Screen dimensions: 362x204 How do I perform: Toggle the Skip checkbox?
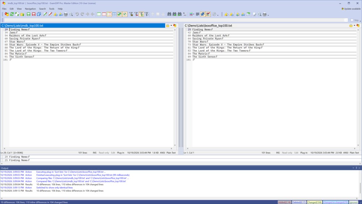coord(352,20)
